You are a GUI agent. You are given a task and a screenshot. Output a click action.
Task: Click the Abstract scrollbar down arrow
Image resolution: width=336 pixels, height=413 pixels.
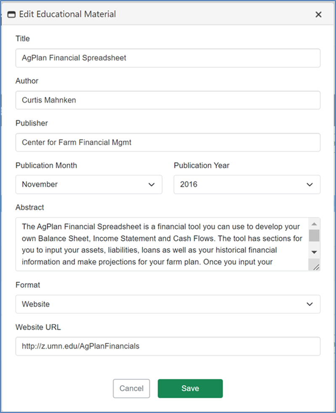[314, 252]
